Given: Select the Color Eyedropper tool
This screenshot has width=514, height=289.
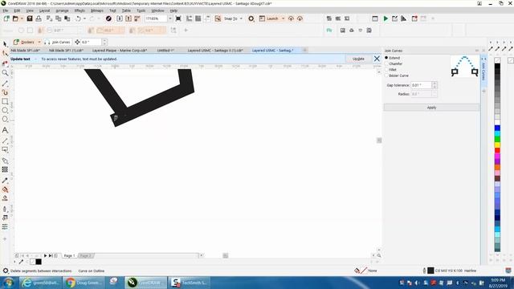Looking at the screenshot, I should point(5,181).
